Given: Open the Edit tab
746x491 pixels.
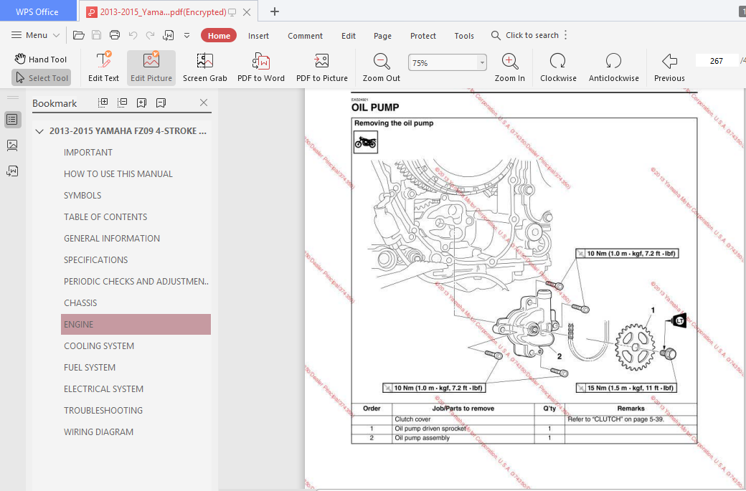Looking at the screenshot, I should pyautogui.click(x=349, y=36).
